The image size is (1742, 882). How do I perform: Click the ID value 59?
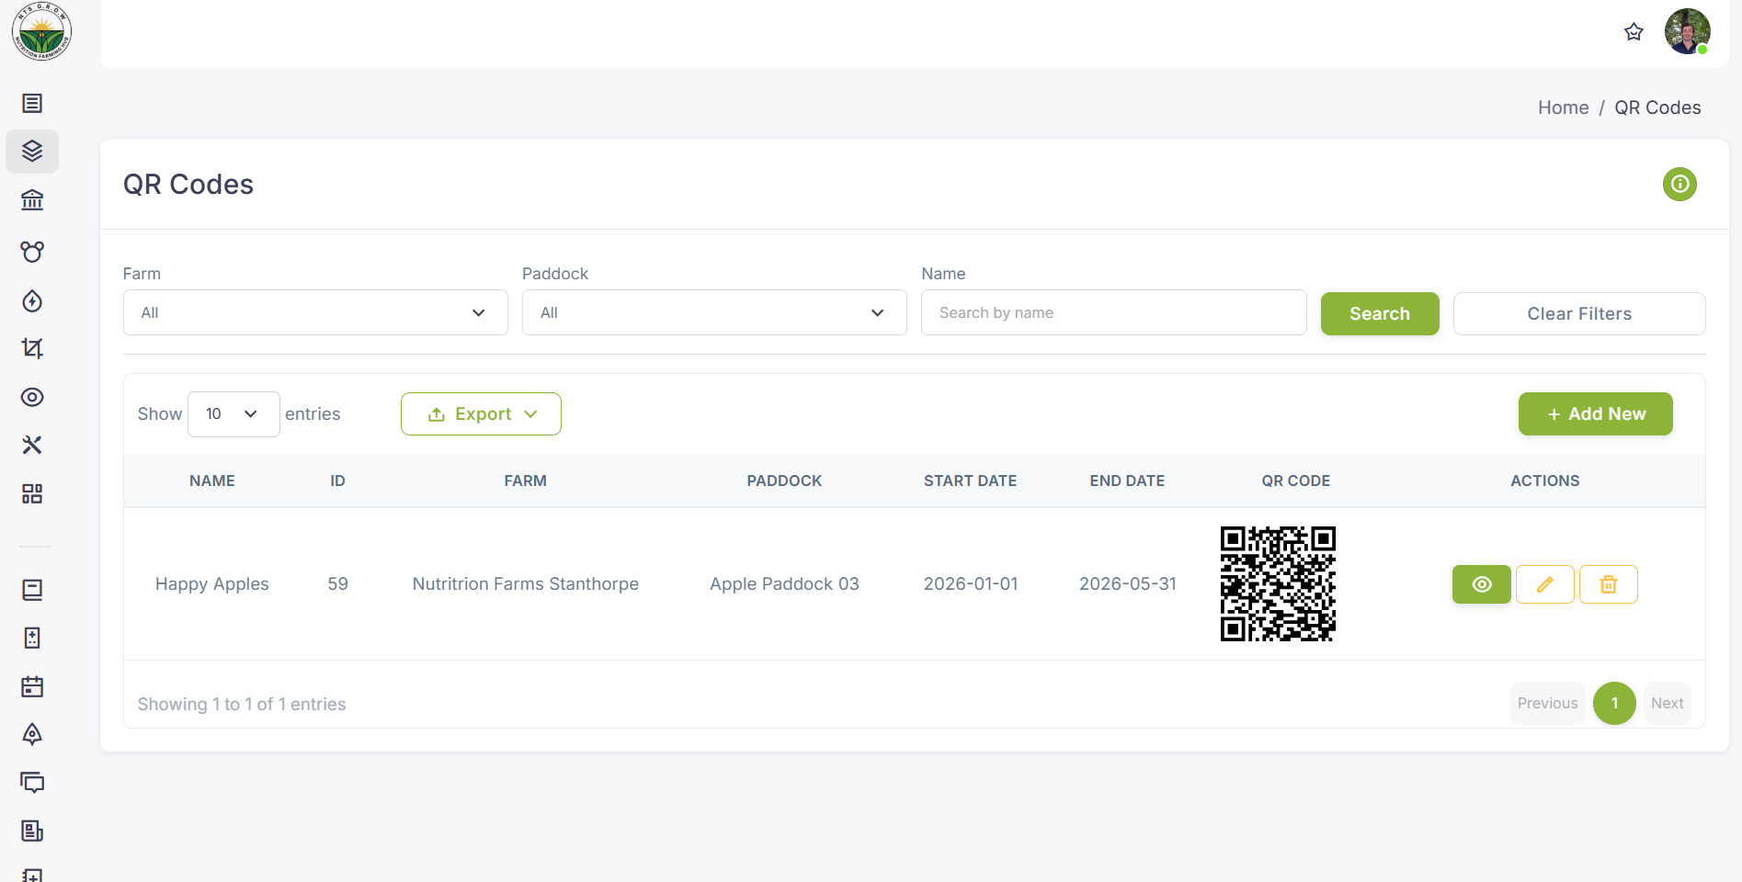[x=337, y=583]
